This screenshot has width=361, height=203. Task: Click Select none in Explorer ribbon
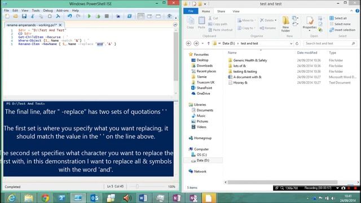340,24
